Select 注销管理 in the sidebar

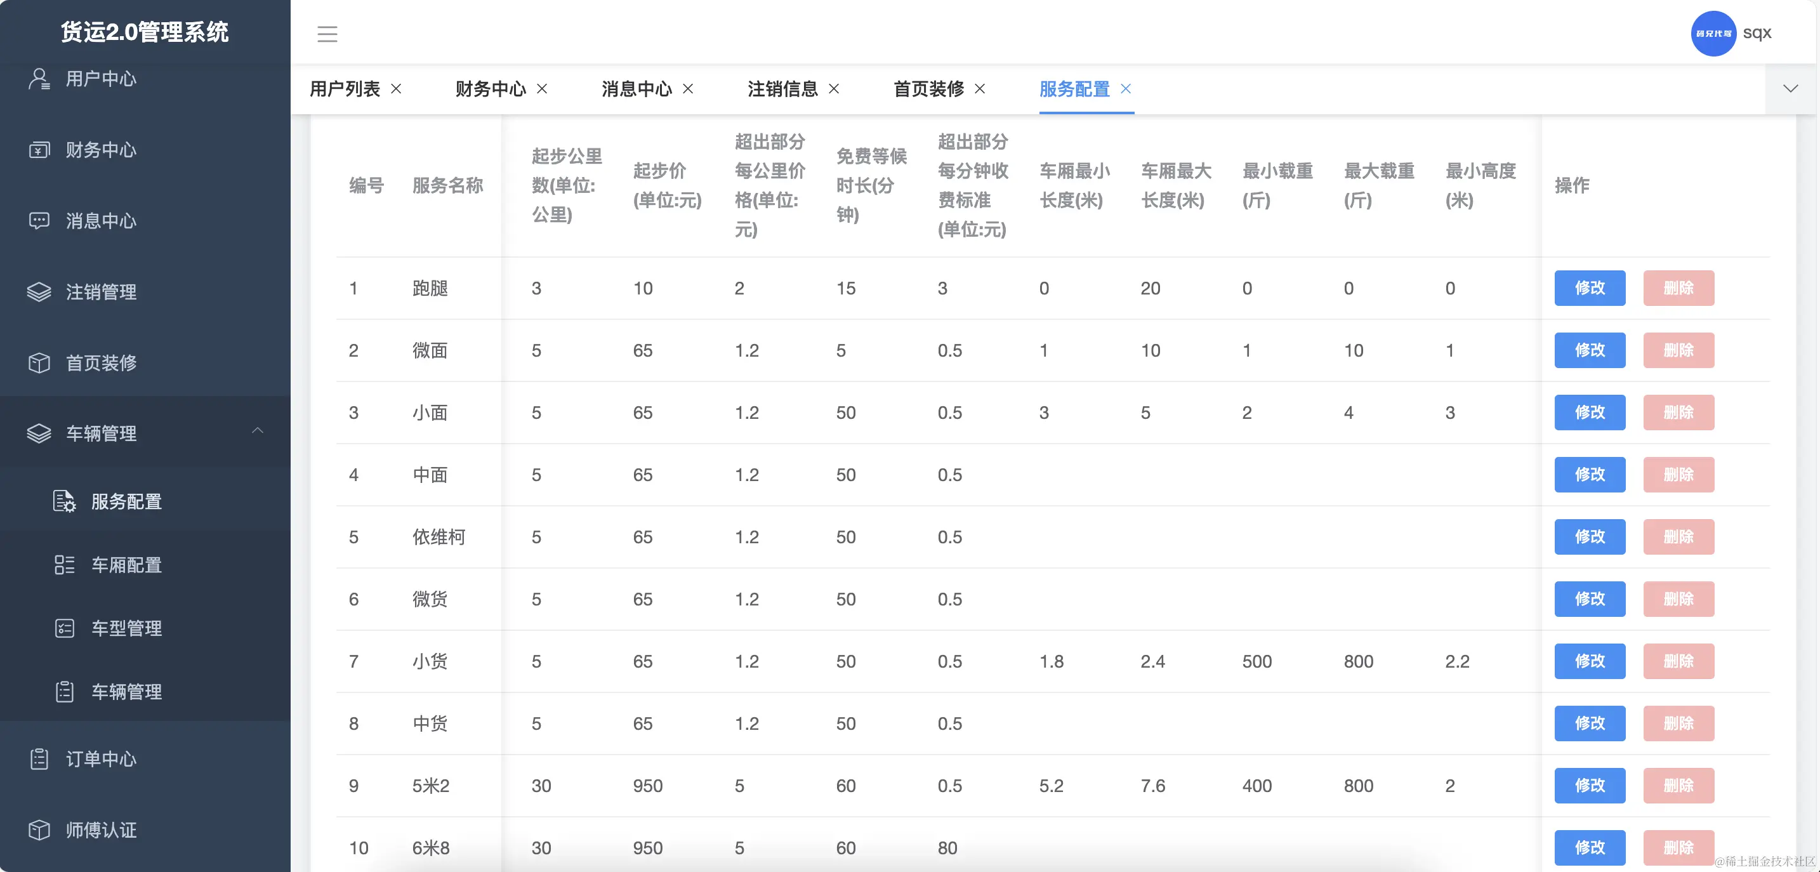coord(100,292)
